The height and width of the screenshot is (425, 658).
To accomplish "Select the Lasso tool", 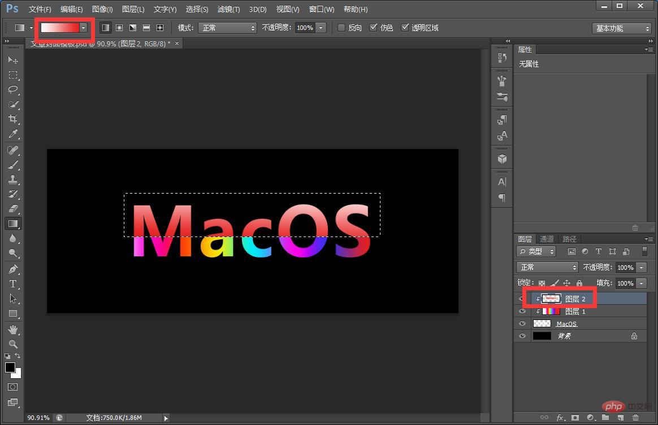I will tap(12, 89).
